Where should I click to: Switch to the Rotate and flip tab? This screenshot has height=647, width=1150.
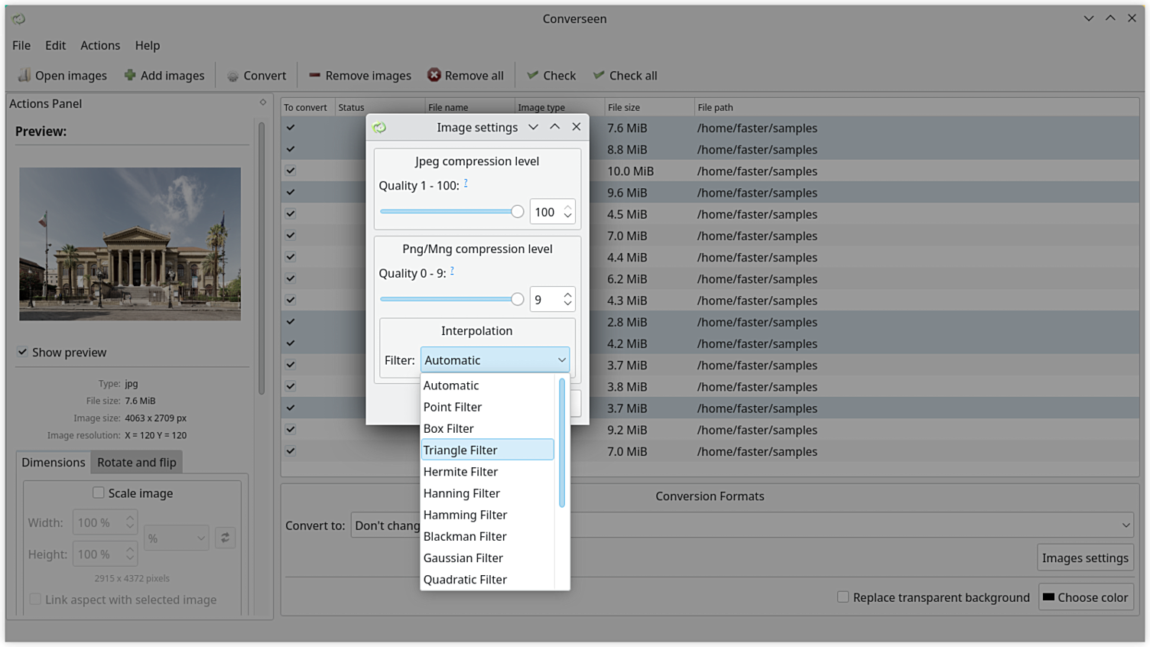tap(136, 462)
